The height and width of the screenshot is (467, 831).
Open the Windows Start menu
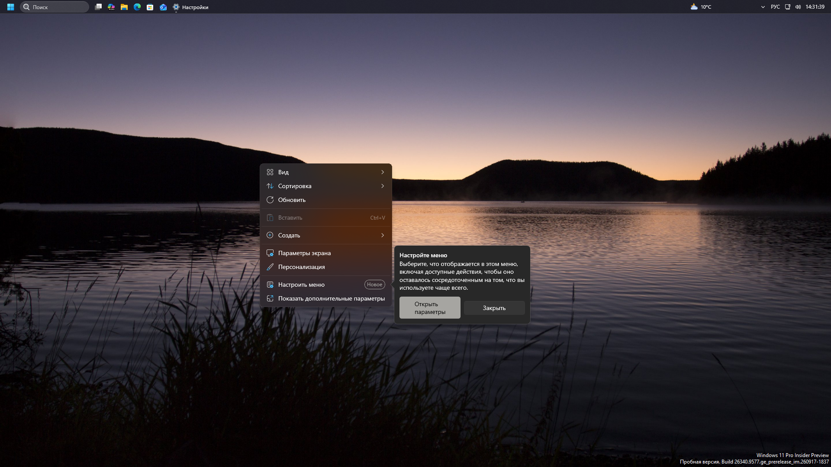coord(11,7)
